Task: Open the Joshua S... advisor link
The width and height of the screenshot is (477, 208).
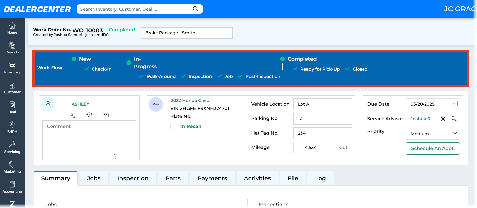Action: [422, 119]
